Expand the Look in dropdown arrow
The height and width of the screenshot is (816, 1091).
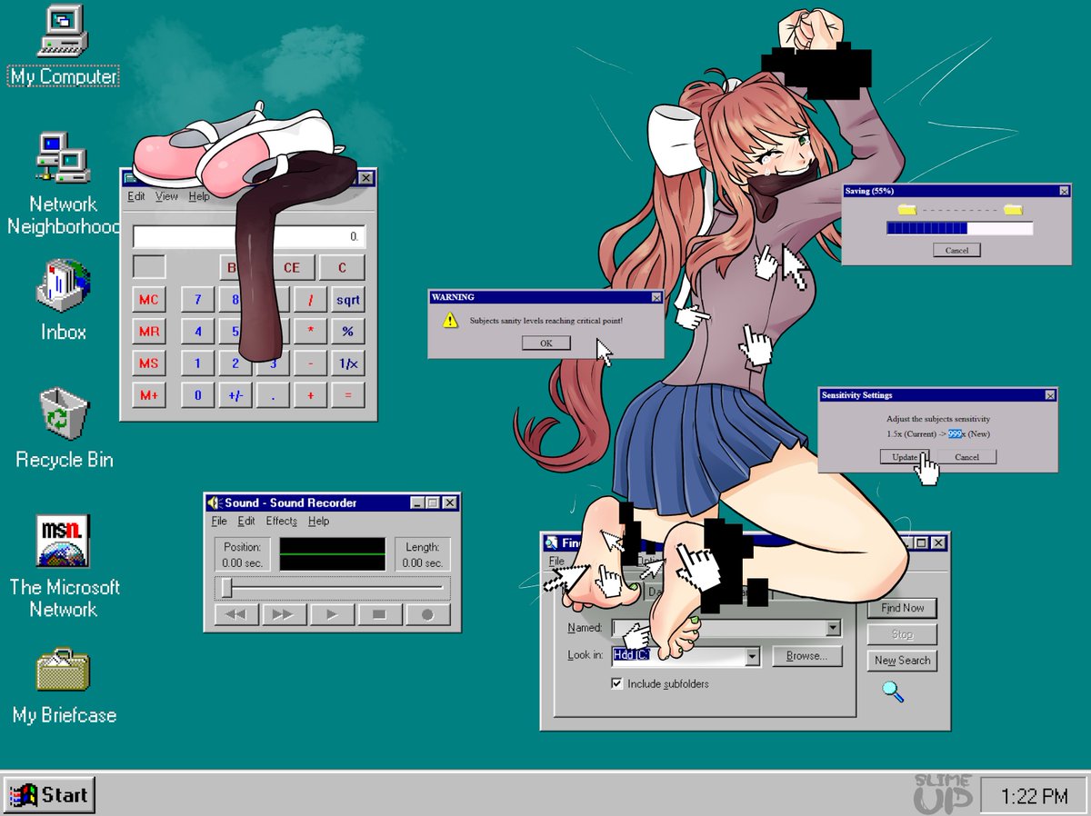(x=752, y=656)
